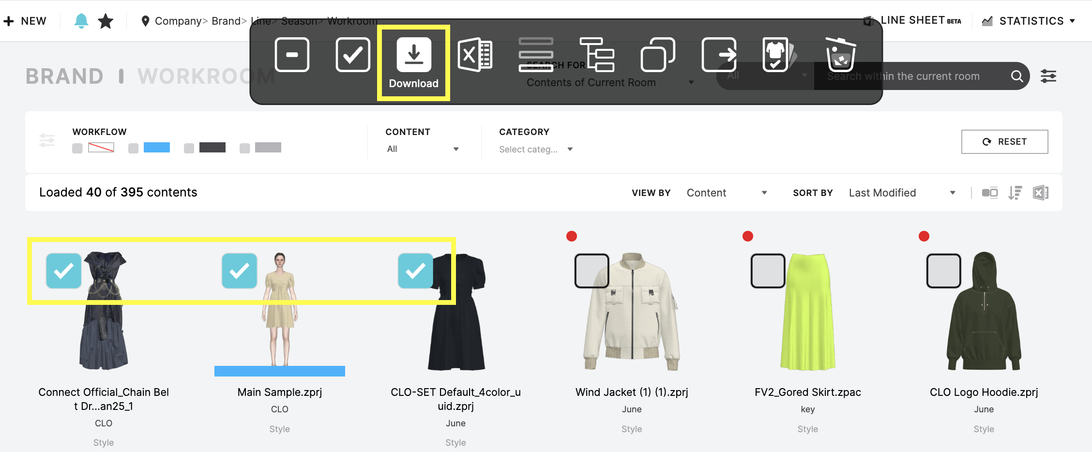The height and width of the screenshot is (452, 1092).
Task: Click the blue progress bar under Main Sample.zprj
Action: [279, 372]
